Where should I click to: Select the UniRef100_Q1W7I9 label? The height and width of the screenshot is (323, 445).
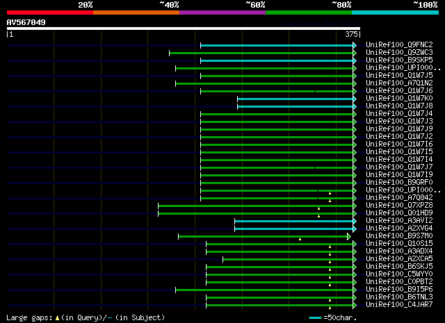(399, 174)
